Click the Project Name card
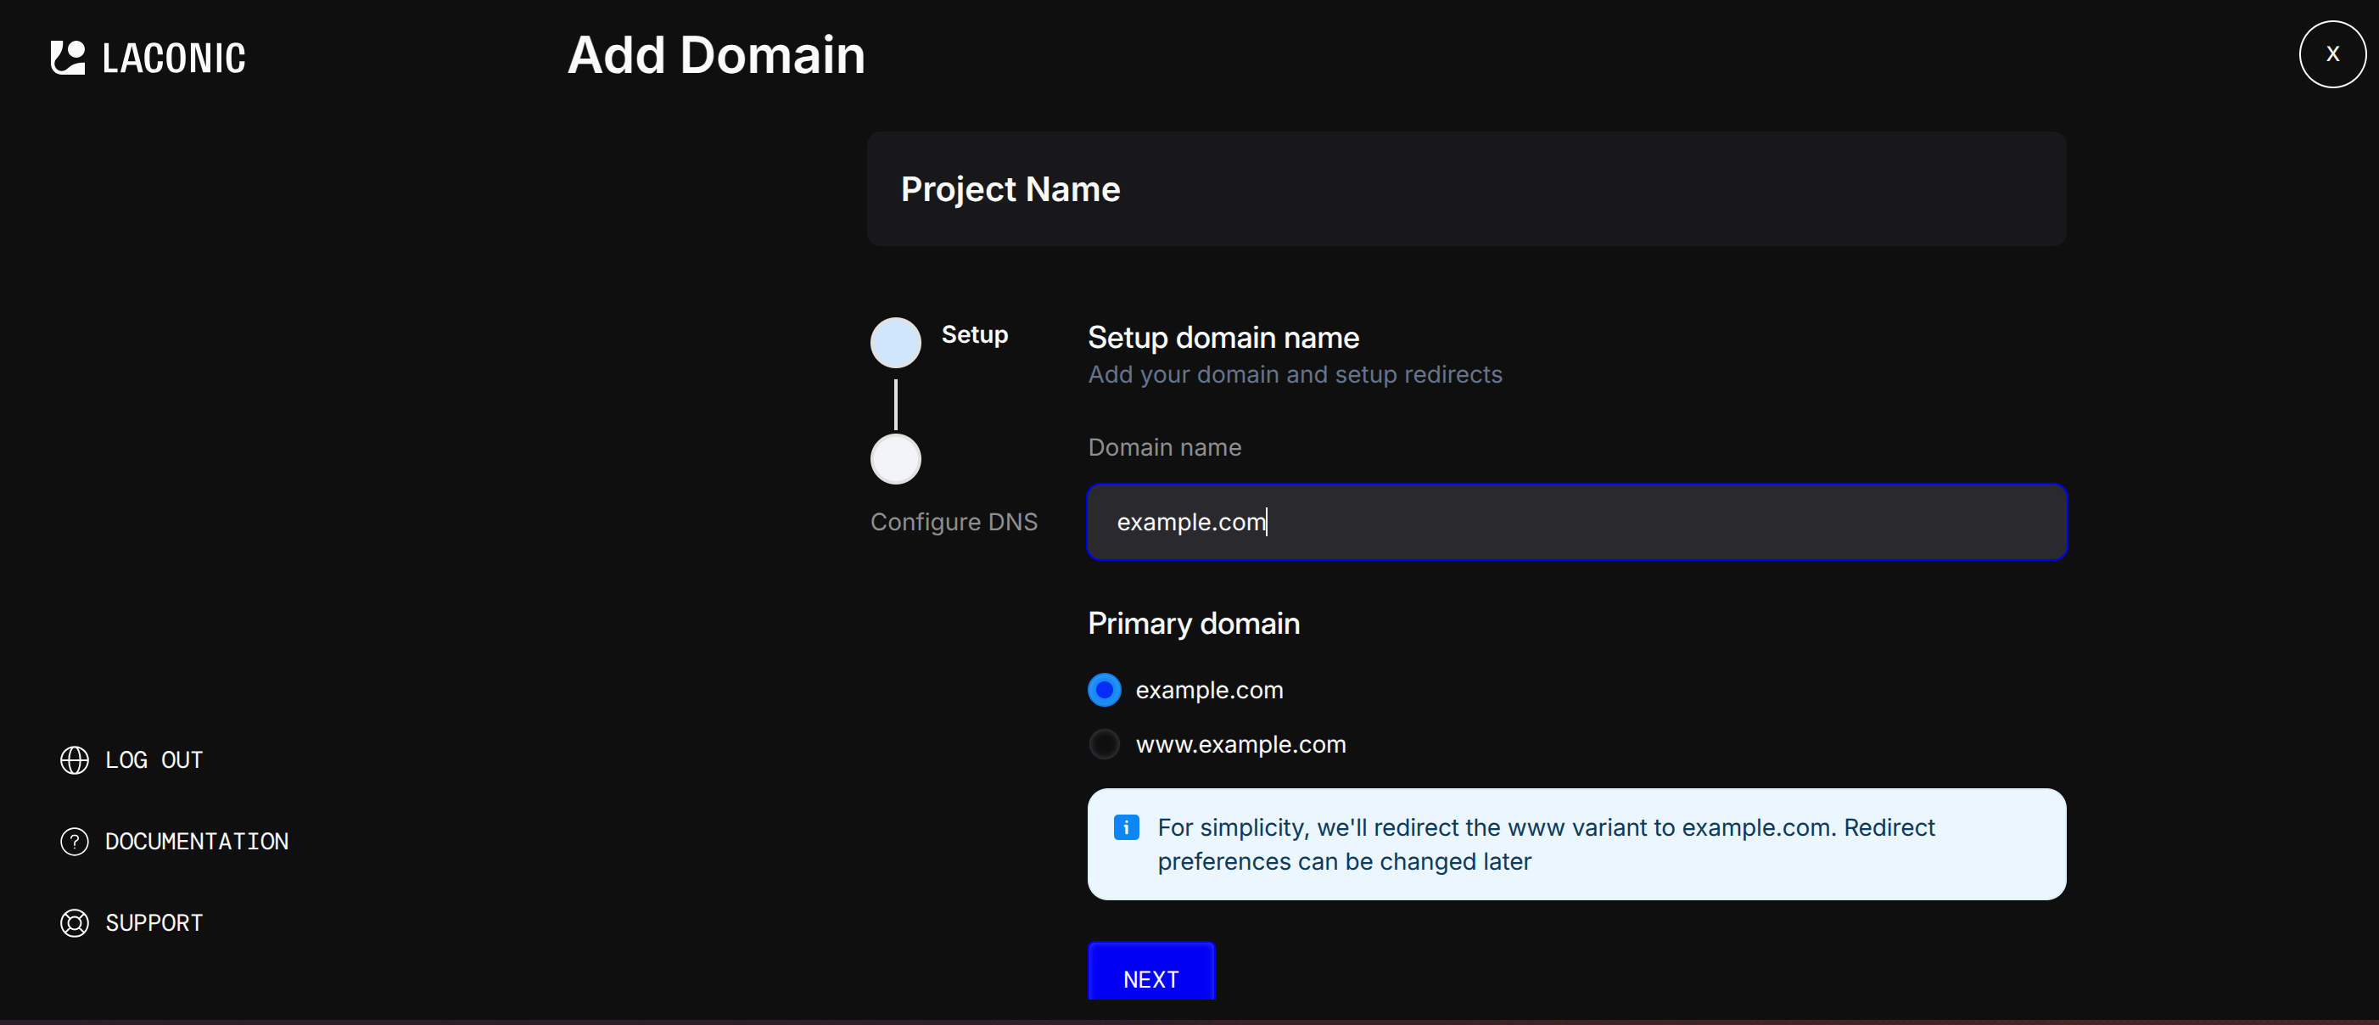This screenshot has width=2379, height=1025. [1465, 189]
